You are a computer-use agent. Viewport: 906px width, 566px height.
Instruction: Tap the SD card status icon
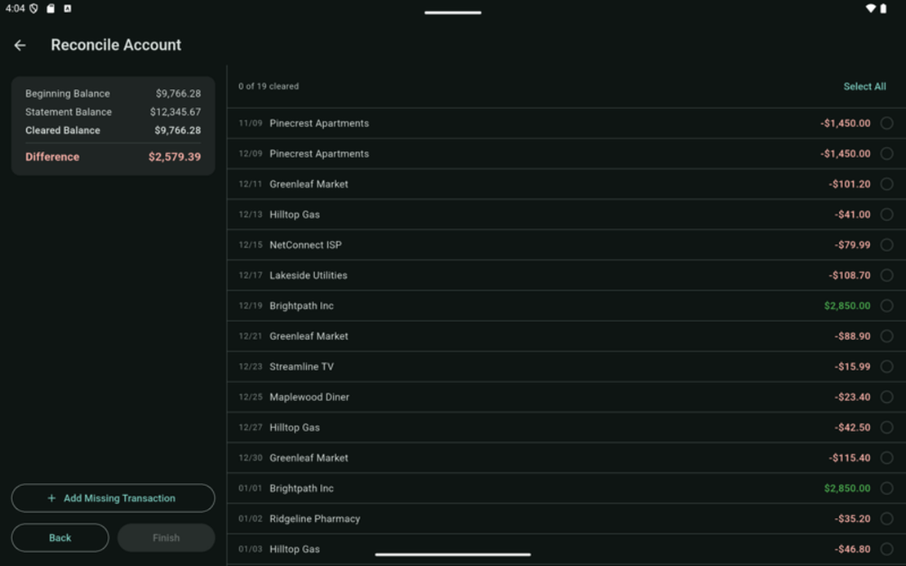click(x=51, y=9)
